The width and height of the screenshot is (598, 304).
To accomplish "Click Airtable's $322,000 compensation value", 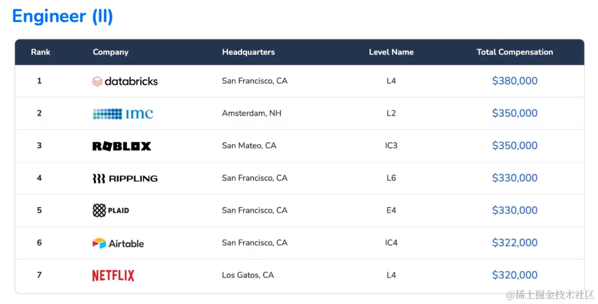I will (x=515, y=243).
